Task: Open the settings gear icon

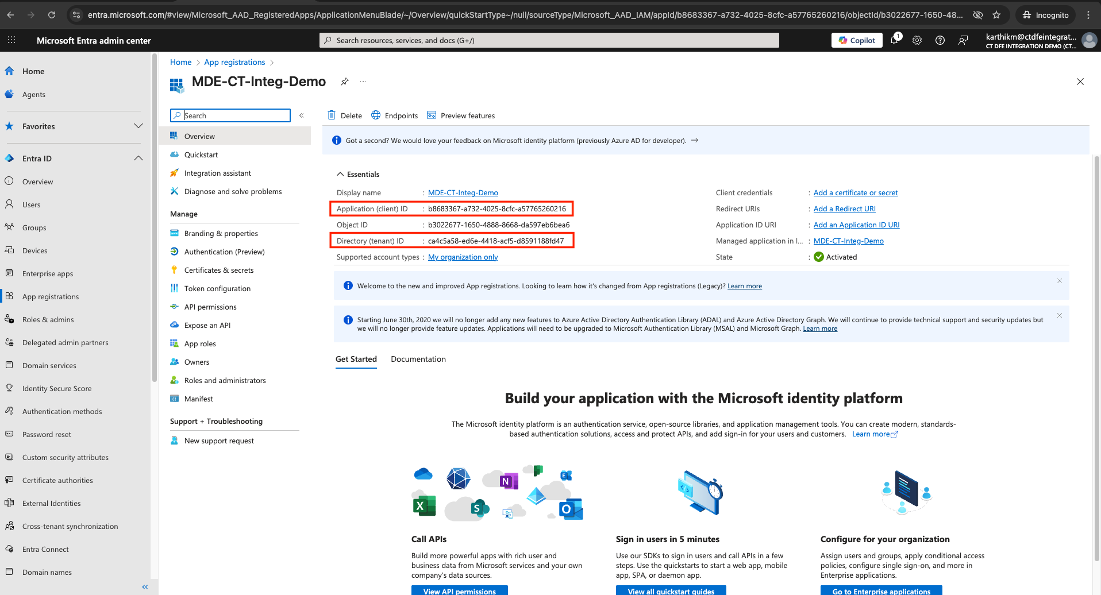Action: point(917,40)
